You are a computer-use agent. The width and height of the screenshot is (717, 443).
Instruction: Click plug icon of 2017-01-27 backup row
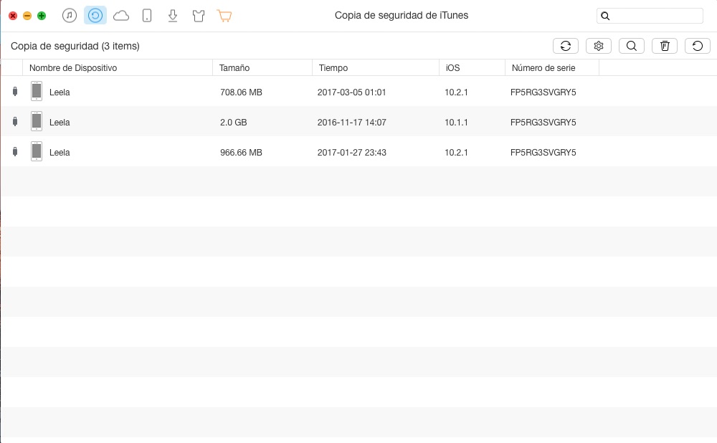[15, 152]
